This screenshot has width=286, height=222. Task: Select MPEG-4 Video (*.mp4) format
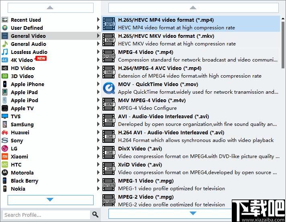[x=191, y=56]
